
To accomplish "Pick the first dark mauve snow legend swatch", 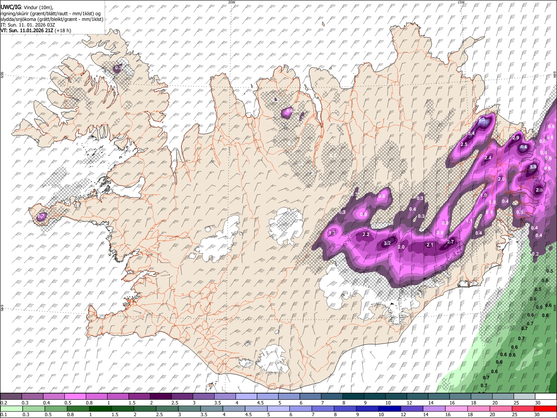I will pyautogui.click(x=11, y=396).
